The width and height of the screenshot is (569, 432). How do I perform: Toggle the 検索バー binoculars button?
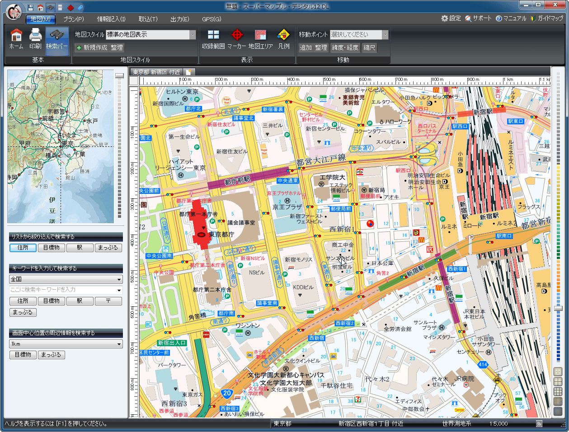tap(57, 41)
